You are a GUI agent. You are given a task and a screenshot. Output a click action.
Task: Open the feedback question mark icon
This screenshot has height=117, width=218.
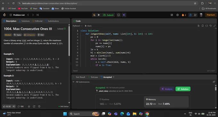39,106
